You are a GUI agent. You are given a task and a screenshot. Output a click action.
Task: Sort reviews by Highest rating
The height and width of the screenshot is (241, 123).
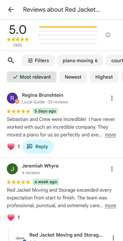[x=104, y=77]
